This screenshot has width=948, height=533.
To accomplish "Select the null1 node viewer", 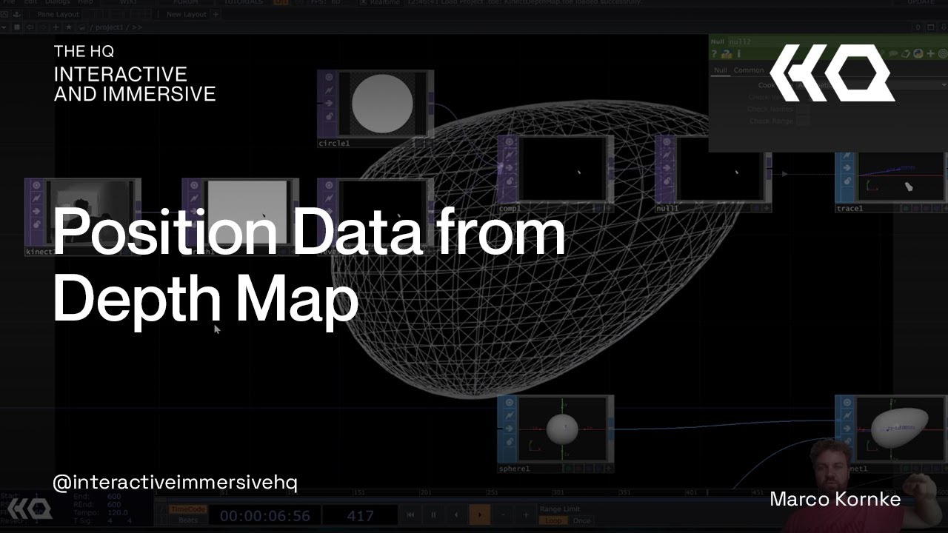I will [x=720, y=170].
